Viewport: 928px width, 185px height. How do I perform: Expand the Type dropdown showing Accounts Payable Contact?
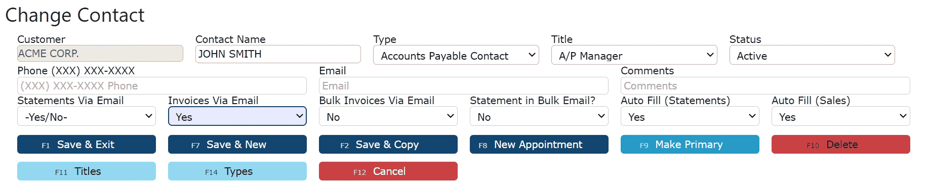(x=456, y=55)
